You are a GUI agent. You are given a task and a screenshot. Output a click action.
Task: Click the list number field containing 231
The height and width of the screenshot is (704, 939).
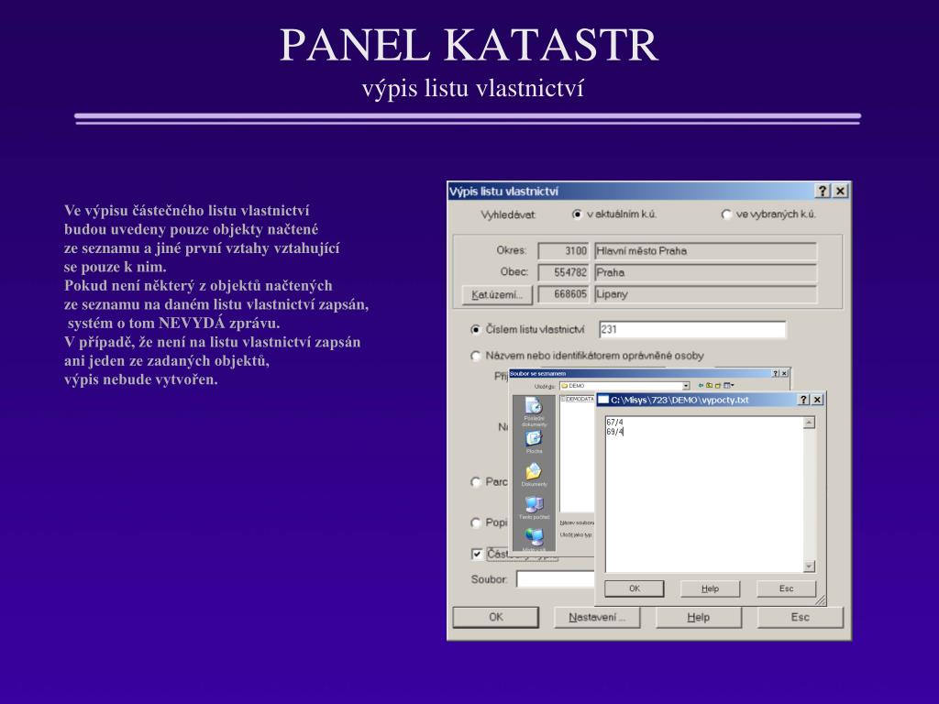click(x=692, y=329)
